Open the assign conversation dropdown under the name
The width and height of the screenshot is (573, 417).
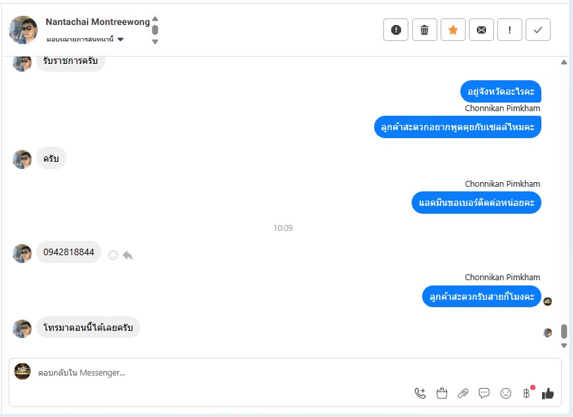click(85, 39)
